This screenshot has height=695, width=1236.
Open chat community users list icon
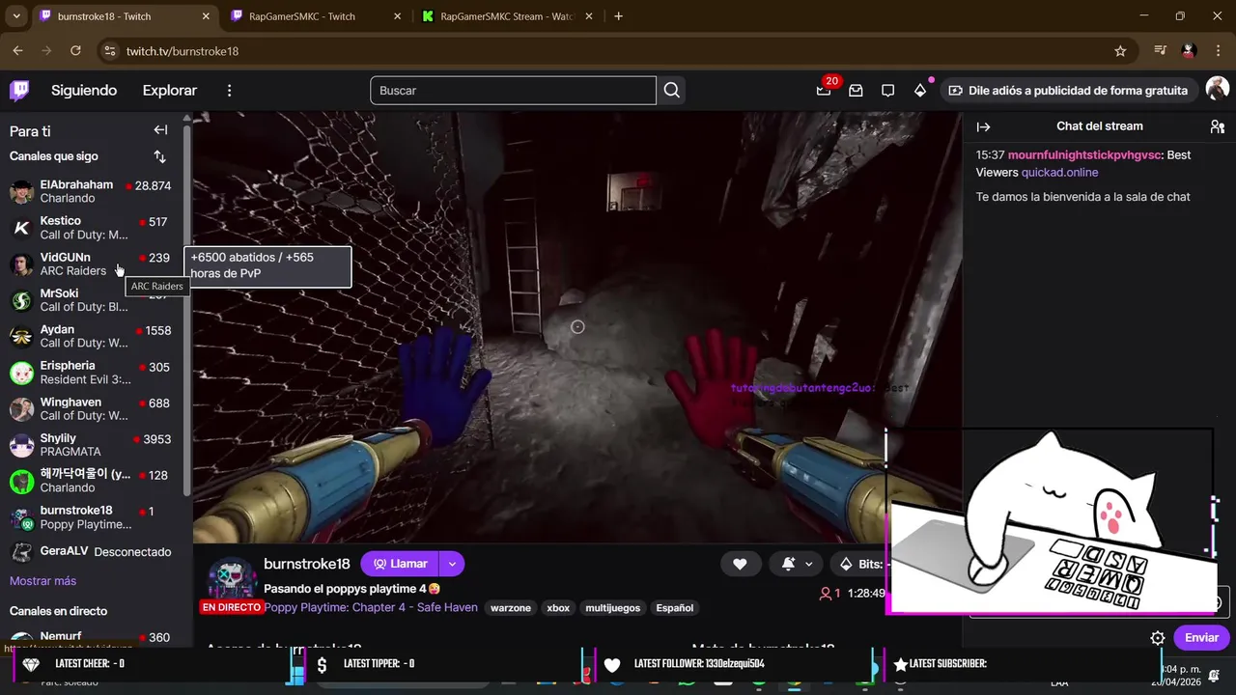pyautogui.click(x=1217, y=126)
